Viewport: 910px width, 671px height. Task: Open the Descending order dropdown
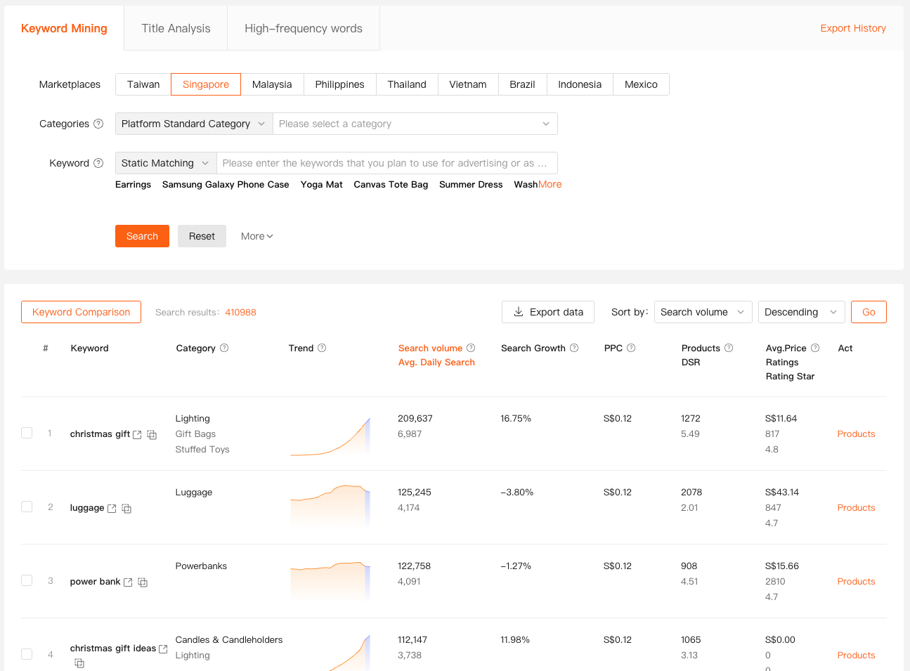(801, 312)
